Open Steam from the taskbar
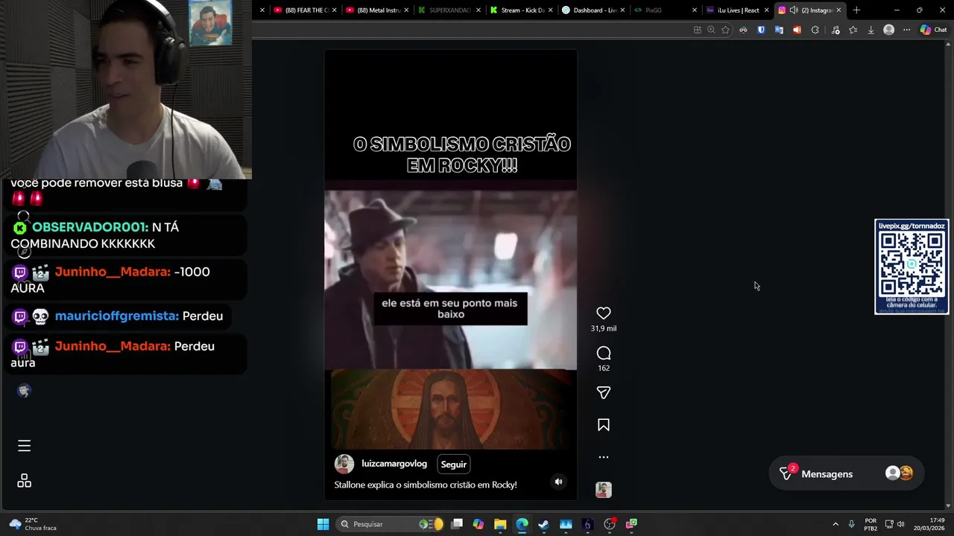The image size is (954, 536). click(x=544, y=524)
